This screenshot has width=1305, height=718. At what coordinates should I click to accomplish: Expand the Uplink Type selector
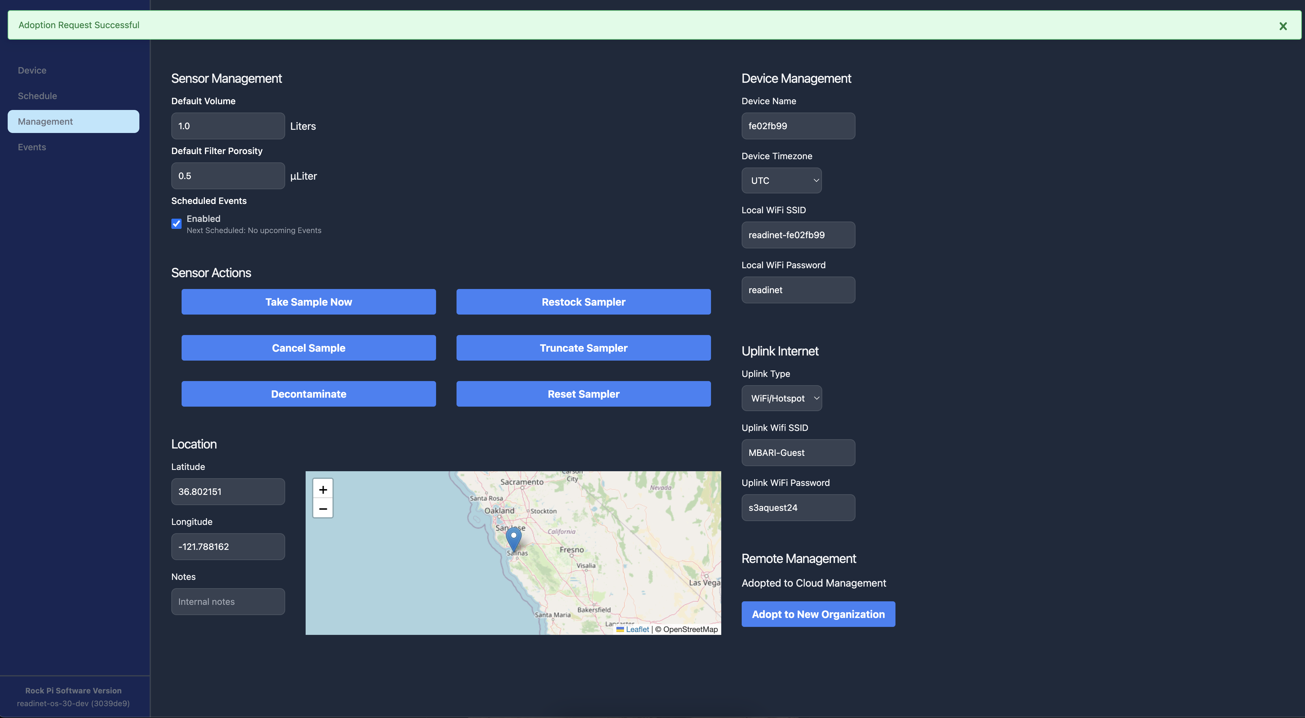pos(781,398)
